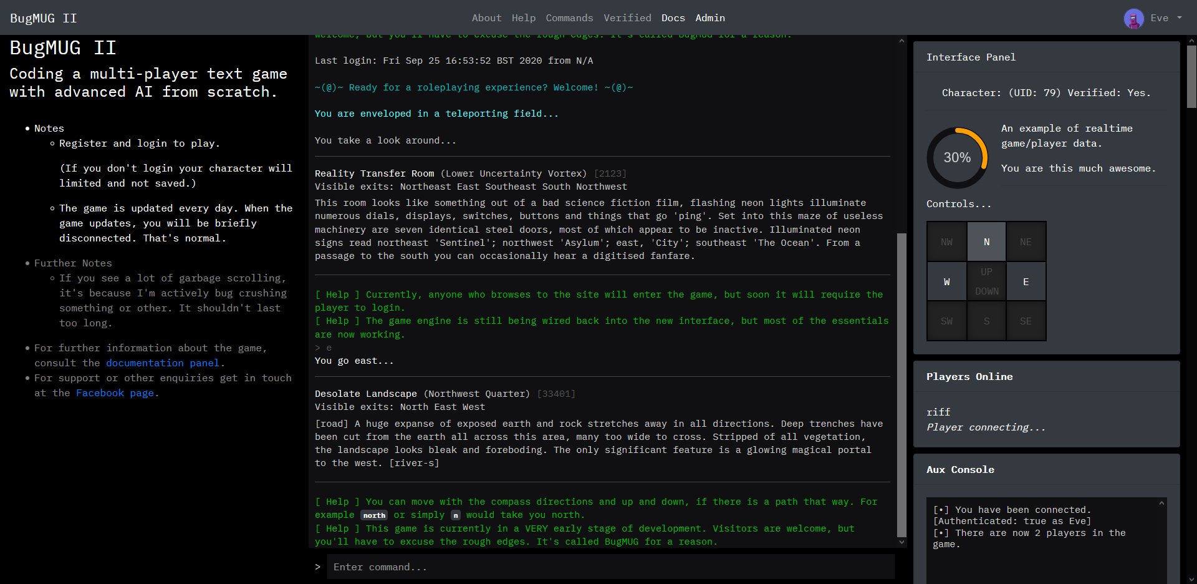
Task: Click the Southeast compass button
Action: 1026,321
